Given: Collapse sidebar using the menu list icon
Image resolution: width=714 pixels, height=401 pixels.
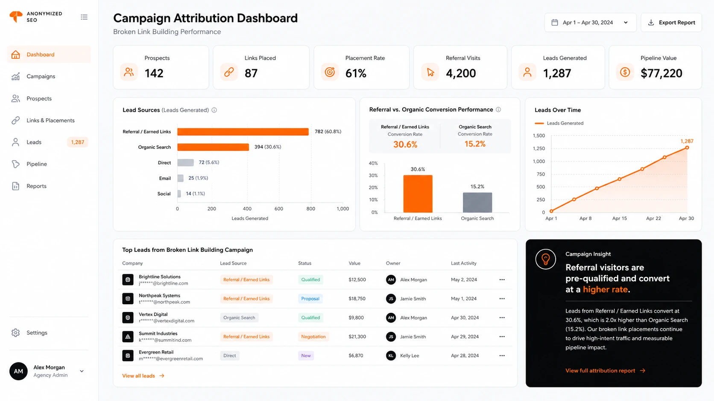Looking at the screenshot, I should coord(84,17).
